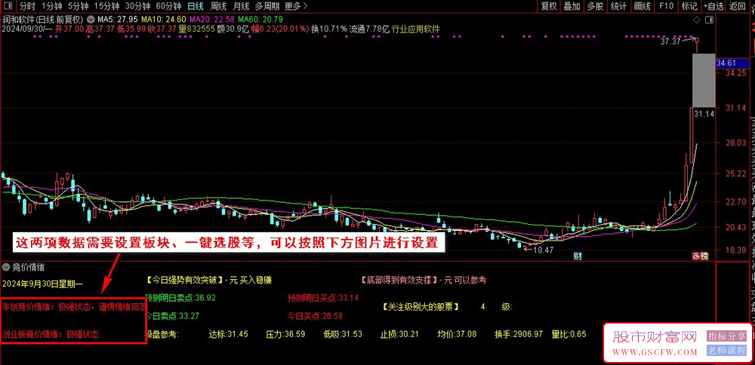Click 创业板竞价情绪:极强状态 text
This screenshot has width=755, height=365.
[x=51, y=335]
